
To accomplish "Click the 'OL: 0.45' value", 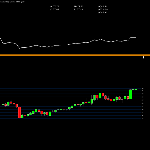I will pos(103,13).
